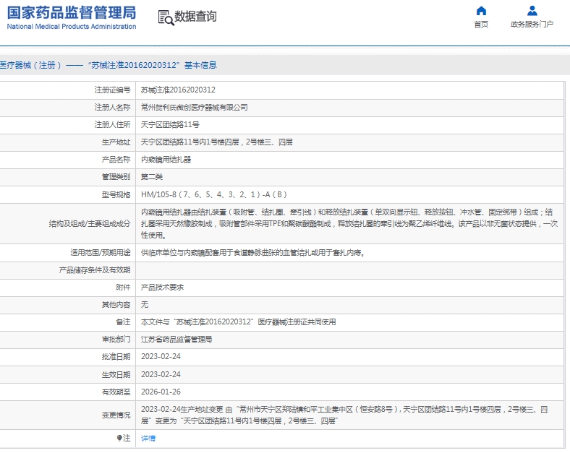Select the model spec HM/105-8 value
This screenshot has height=453, width=570.
214,194
